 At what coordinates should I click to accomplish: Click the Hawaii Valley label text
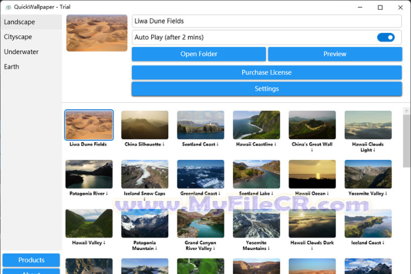[88, 243]
